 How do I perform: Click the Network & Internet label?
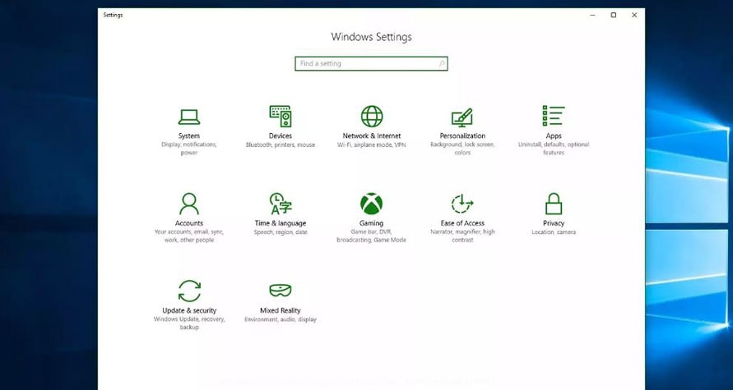372,135
